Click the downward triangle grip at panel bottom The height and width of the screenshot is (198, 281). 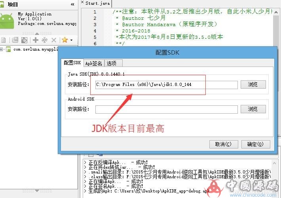click(37, 191)
